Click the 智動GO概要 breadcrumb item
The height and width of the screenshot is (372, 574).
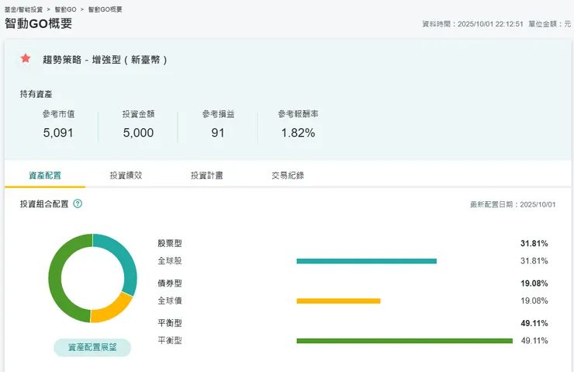click(x=105, y=9)
